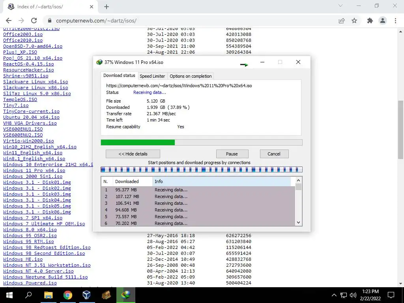Image resolution: width=404 pixels, height=303 pixels.
Task: Open the Windows_7_SP1_x64.iso link
Action: [33, 218]
